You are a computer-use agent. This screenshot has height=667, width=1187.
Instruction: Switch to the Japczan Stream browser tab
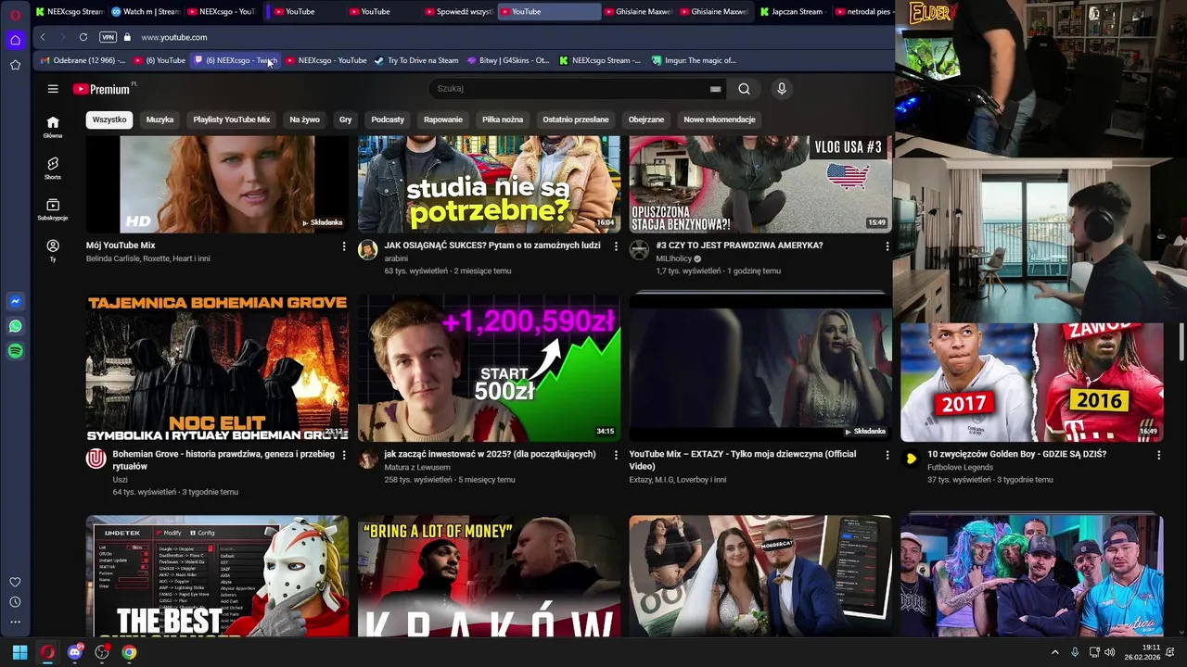(791, 12)
